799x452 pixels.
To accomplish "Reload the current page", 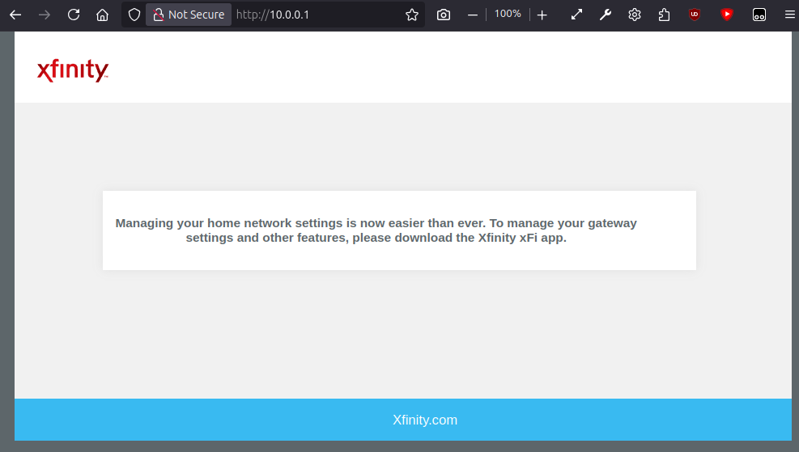I will coord(74,15).
